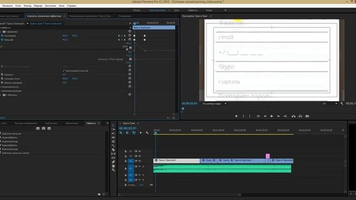
Task: Toggle V3 track output eye
Action: click(x=140, y=151)
